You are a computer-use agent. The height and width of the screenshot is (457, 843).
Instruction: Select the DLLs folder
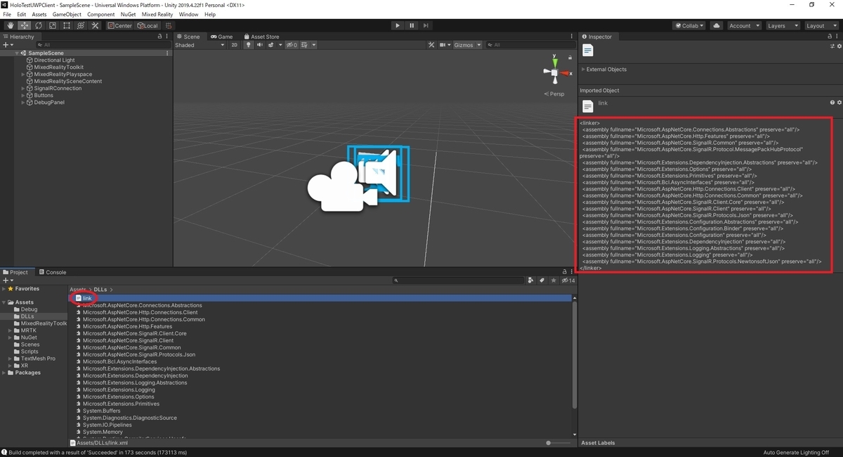(x=22, y=316)
